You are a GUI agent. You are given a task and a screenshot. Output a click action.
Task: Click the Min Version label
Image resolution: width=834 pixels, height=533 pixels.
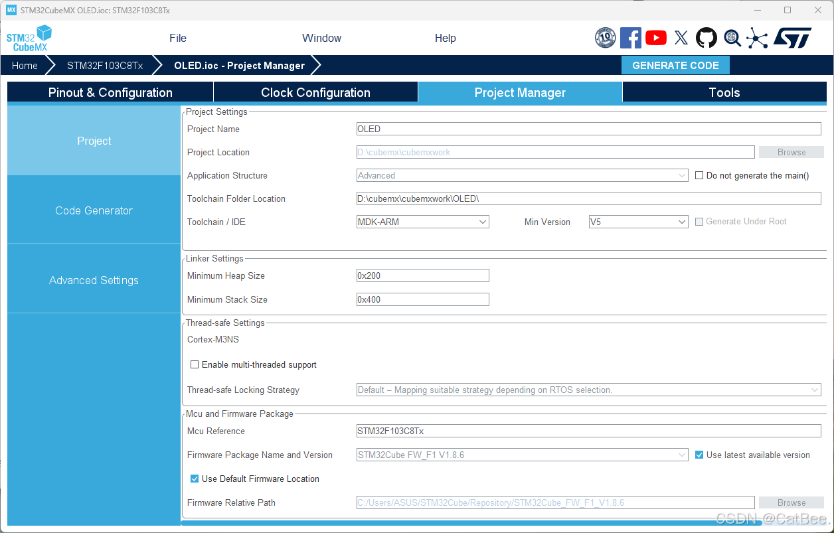coord(547,222)
